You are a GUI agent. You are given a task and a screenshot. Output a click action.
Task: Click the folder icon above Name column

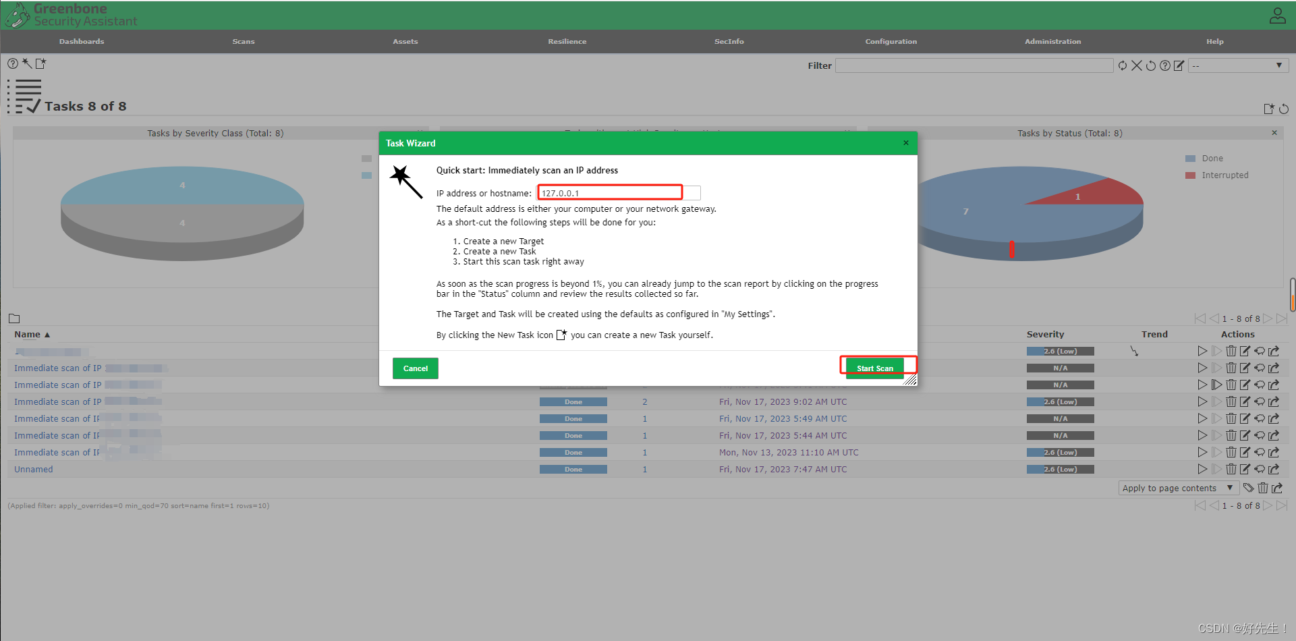14,318
